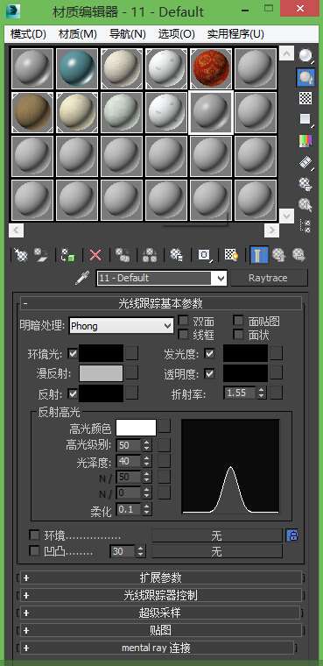Click the 凹凸 map 无 button
The image size is (323, 666).
(x=216, y=552)
